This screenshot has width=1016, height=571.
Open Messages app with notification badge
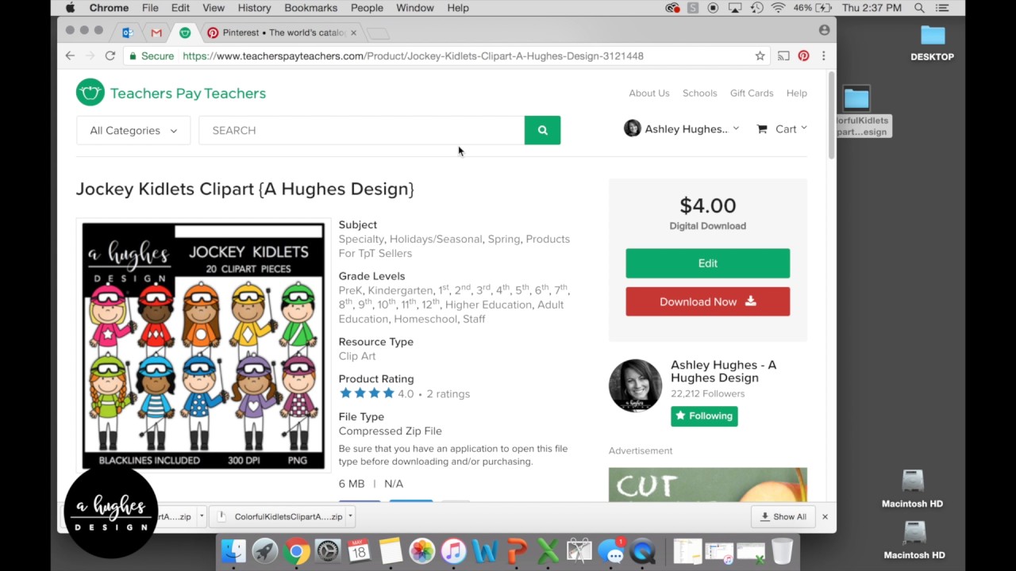[x=612, y=550]
